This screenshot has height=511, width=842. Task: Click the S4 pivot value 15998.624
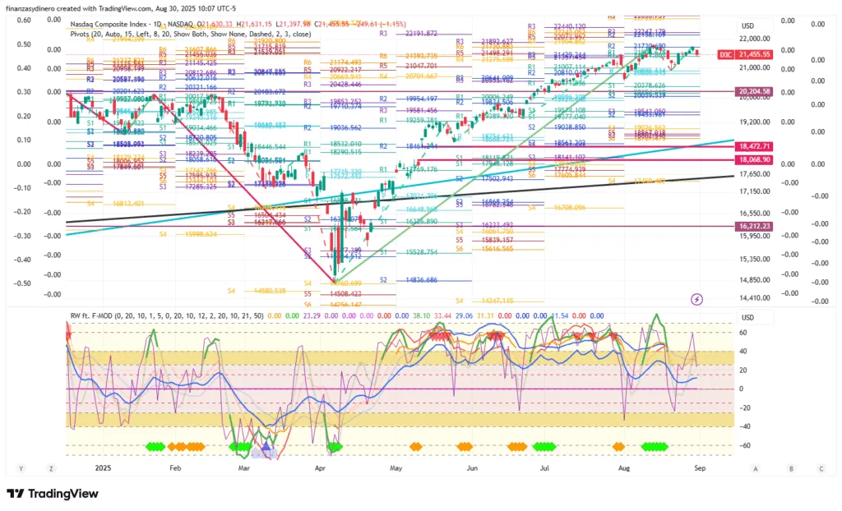[201, 235]
